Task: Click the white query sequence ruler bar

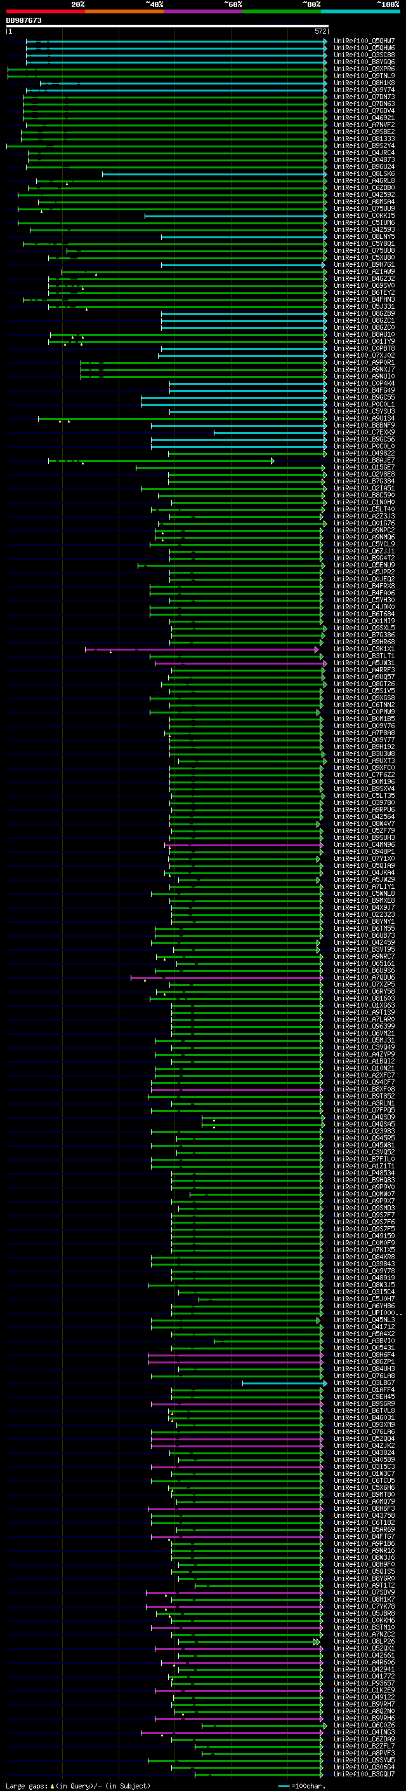Action: pyautogui.click(x=167, y=25)
